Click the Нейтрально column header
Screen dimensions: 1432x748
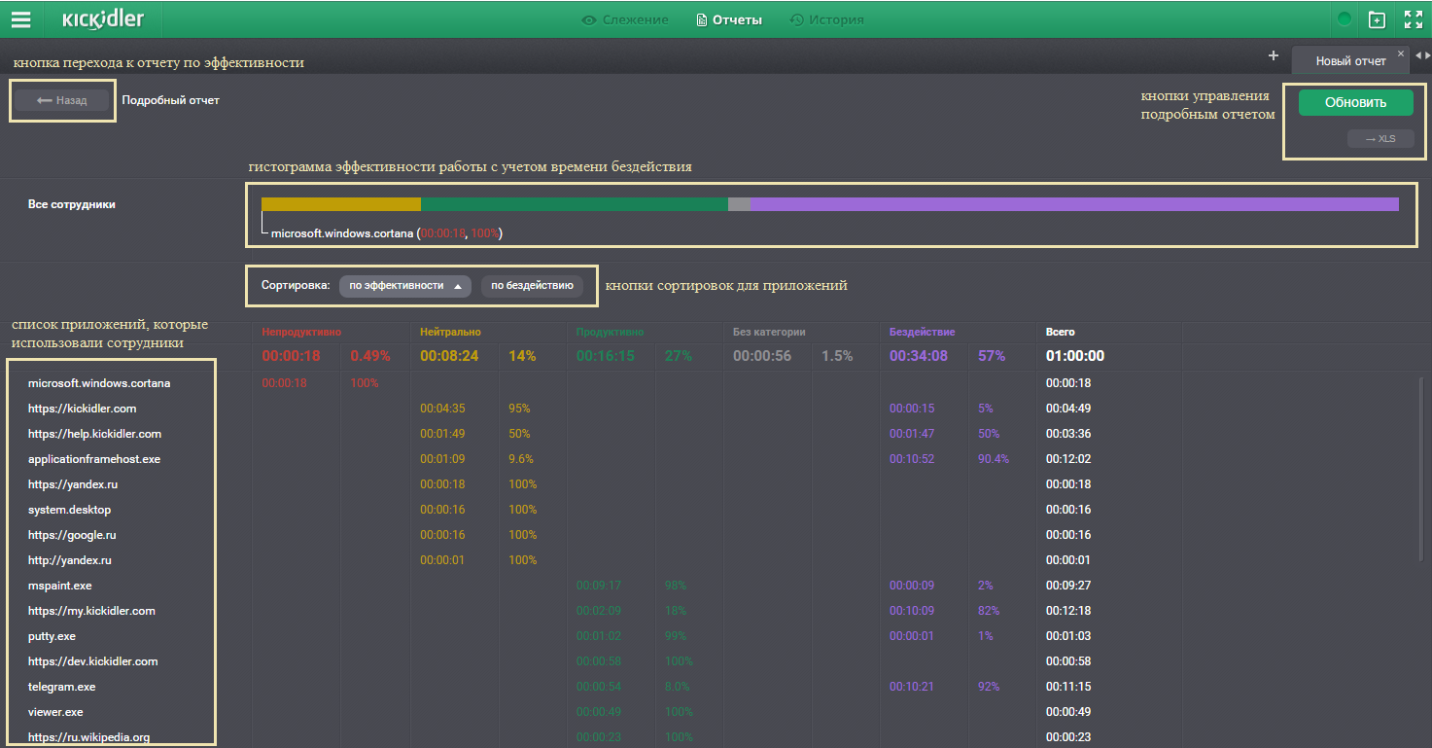[x=450, y=333]
